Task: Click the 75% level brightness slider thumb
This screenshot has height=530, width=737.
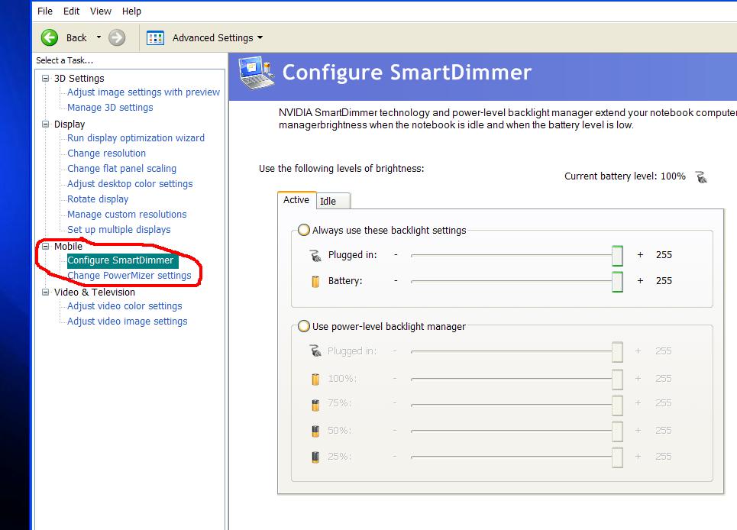Action: pos(617,405)
